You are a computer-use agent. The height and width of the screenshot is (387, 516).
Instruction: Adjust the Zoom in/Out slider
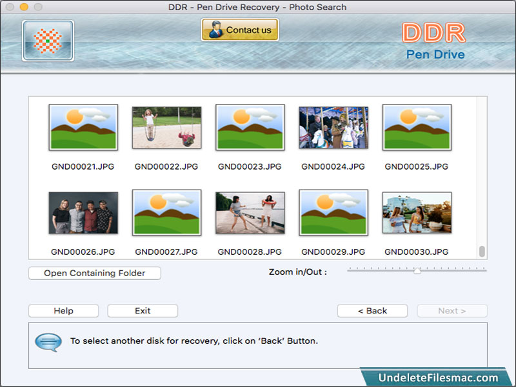coord(416,272)
